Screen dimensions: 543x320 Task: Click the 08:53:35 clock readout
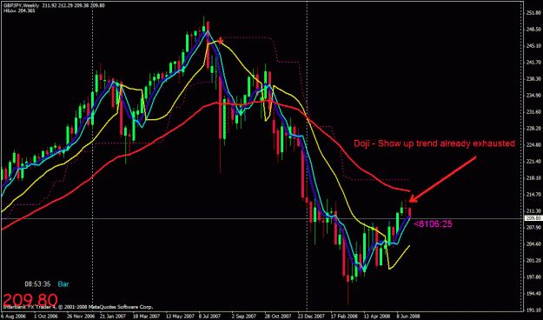pos(37,284)
